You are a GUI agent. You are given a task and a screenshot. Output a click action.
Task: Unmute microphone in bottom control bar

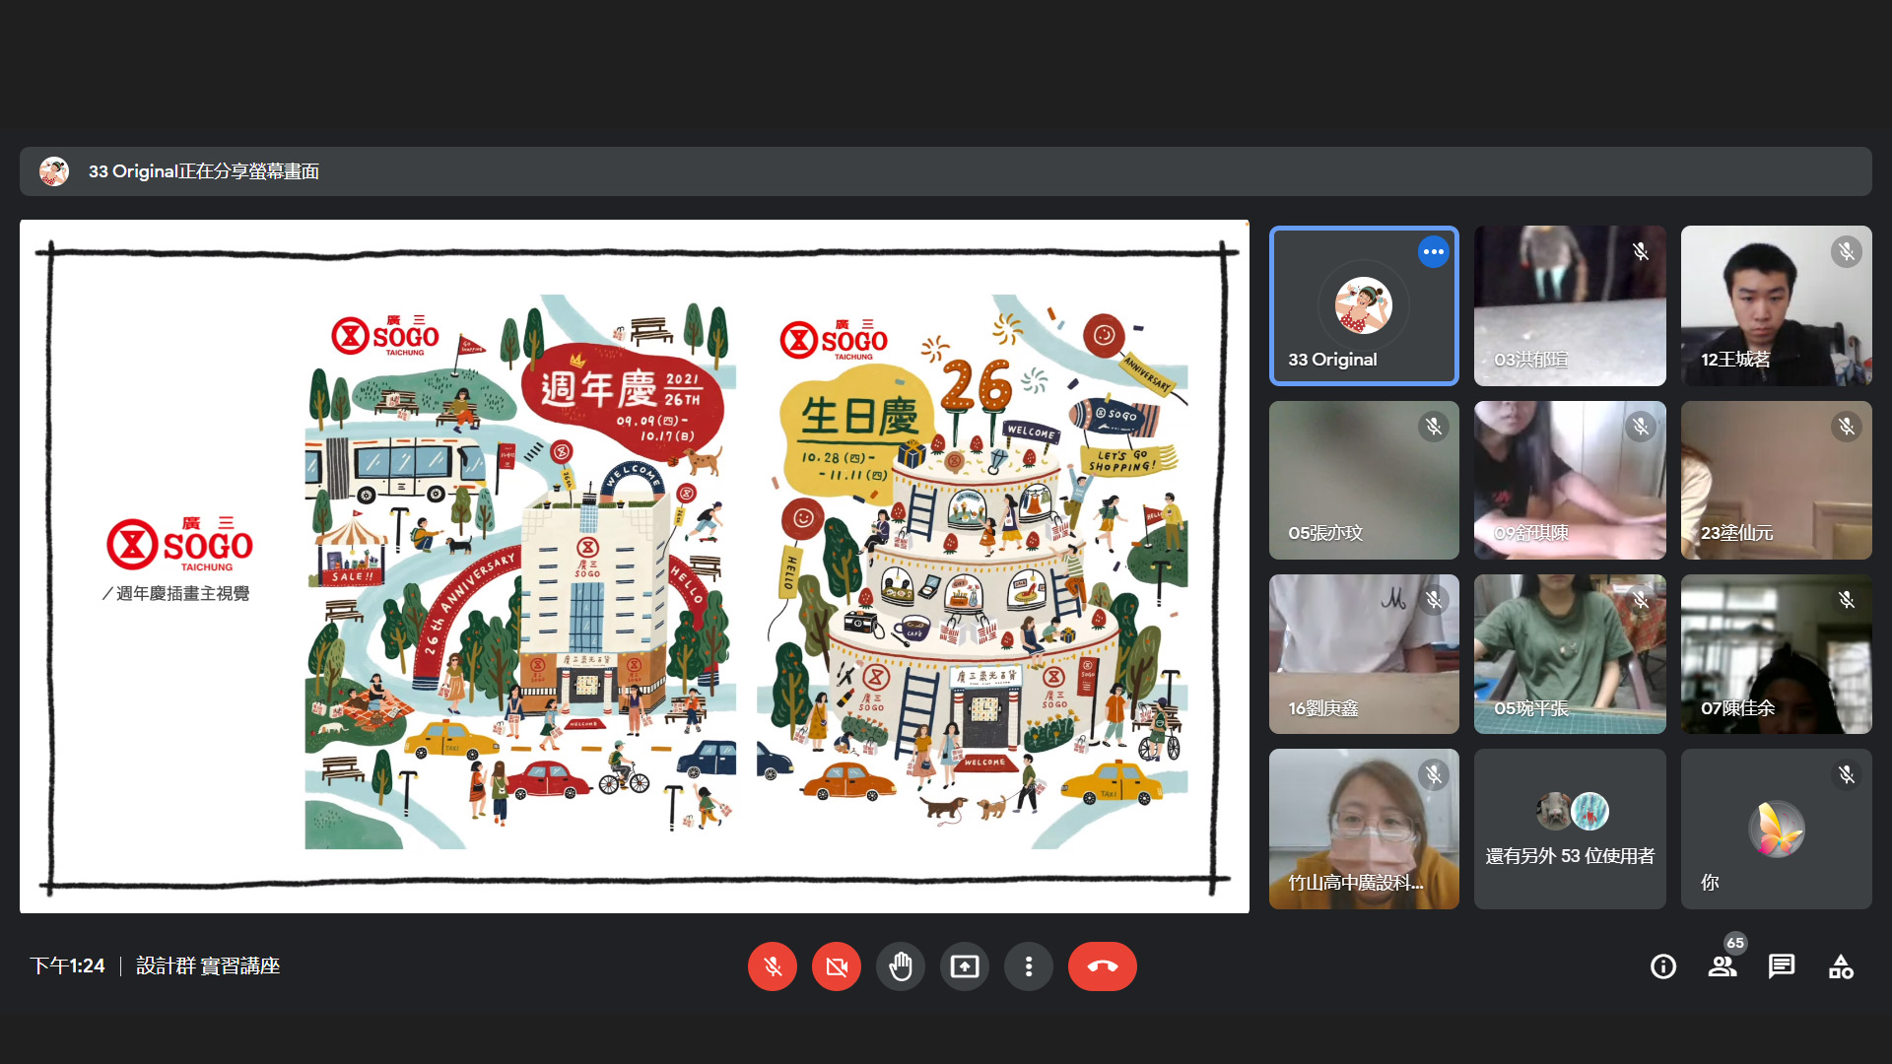pyautogui.click(x=773, y=966)
